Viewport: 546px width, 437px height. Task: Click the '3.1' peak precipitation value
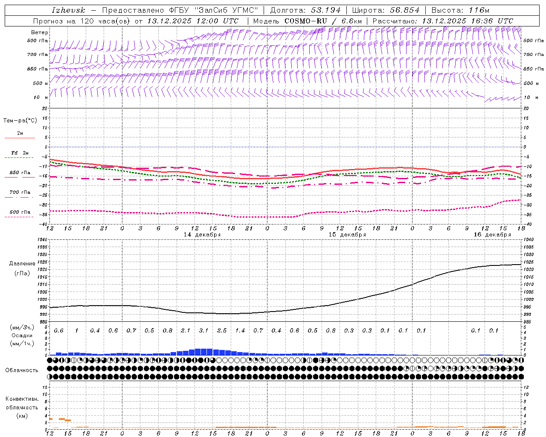click(x=203, y=331)
